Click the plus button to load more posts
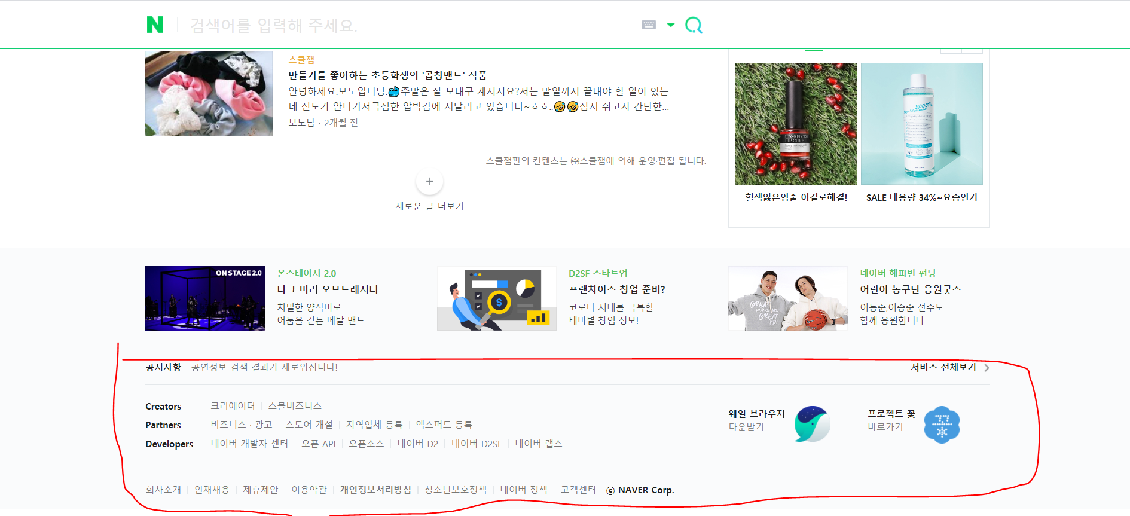Viewport: 1130px width, 516px height. 429,181
